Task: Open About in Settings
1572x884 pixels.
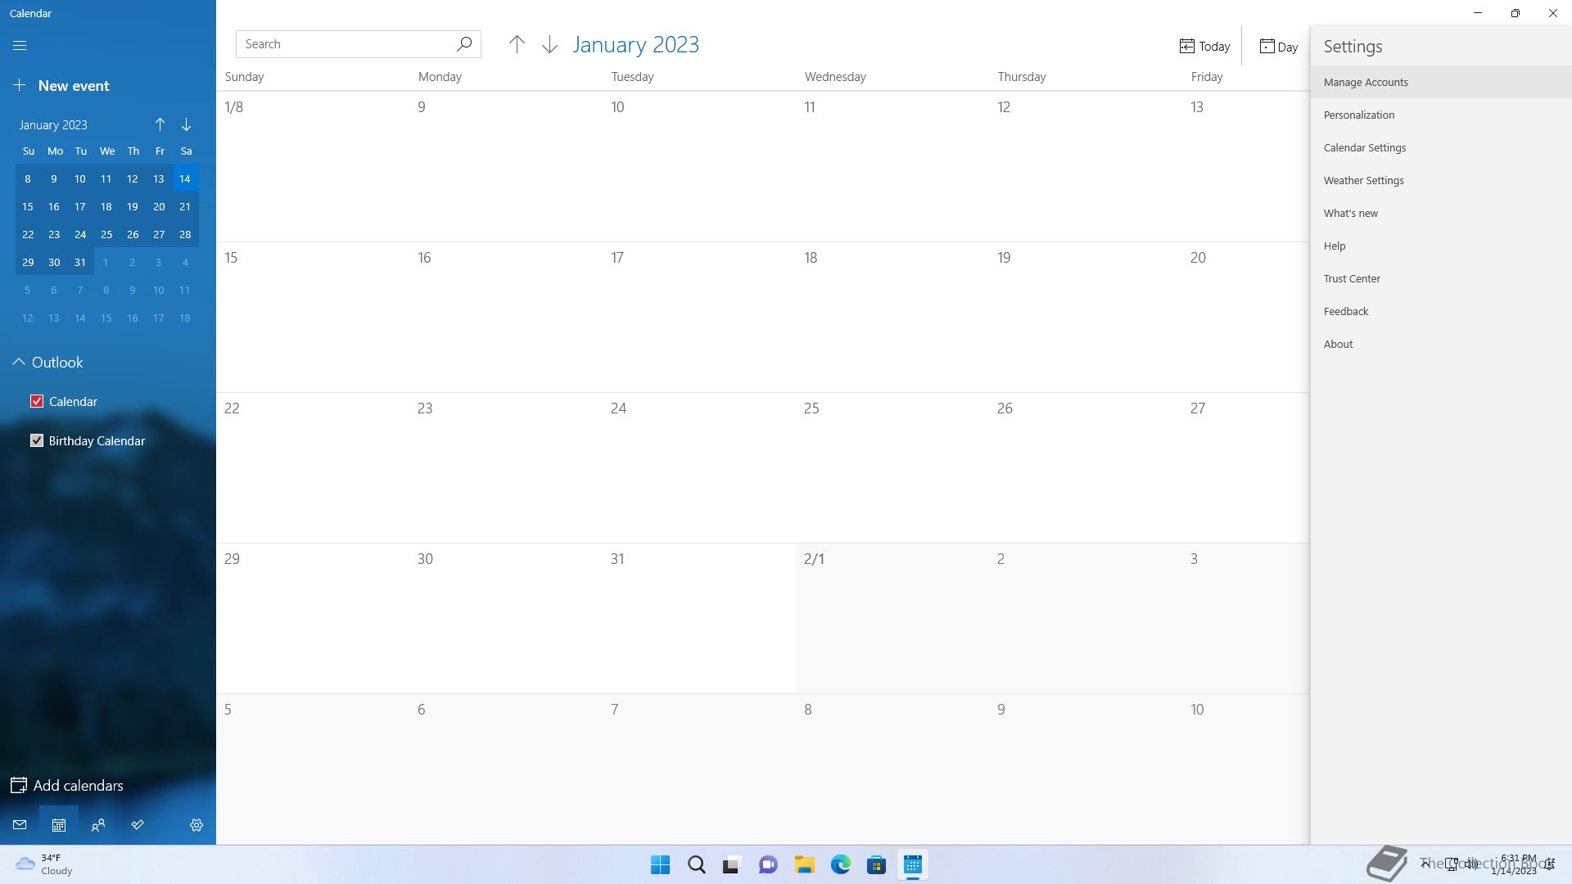Action: [x=1441, y=344]
